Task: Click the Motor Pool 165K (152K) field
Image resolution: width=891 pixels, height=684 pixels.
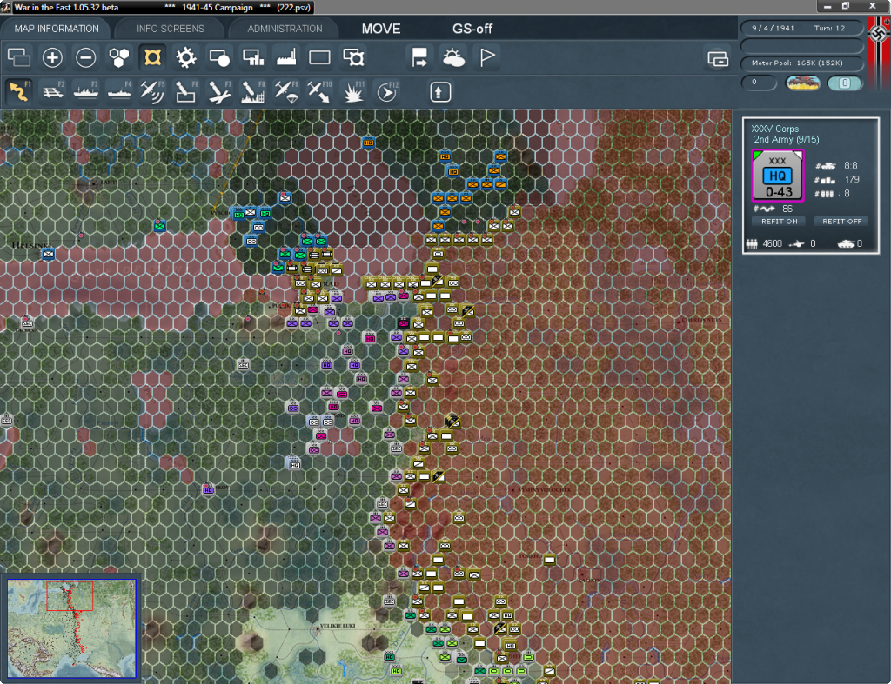Action: click(x=801, y=63)
